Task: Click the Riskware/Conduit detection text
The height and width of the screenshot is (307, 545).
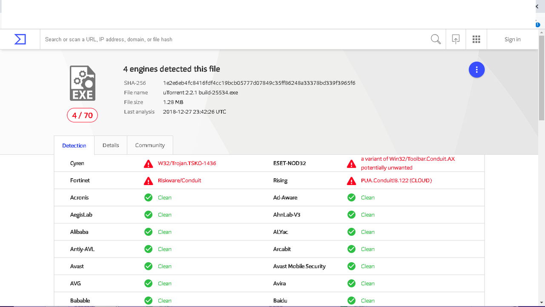Action: (179, 180)
